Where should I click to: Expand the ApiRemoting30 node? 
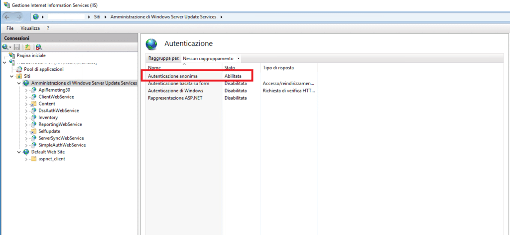26,90
